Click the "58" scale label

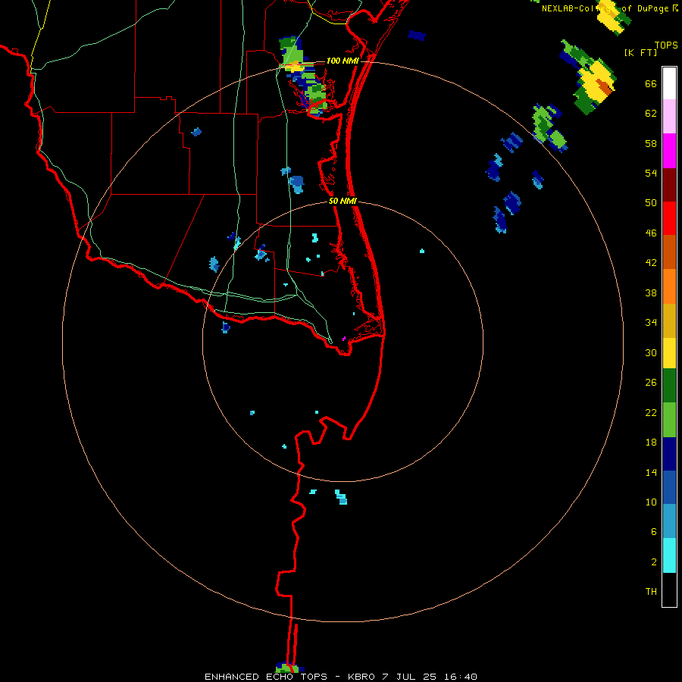[651, 143]
